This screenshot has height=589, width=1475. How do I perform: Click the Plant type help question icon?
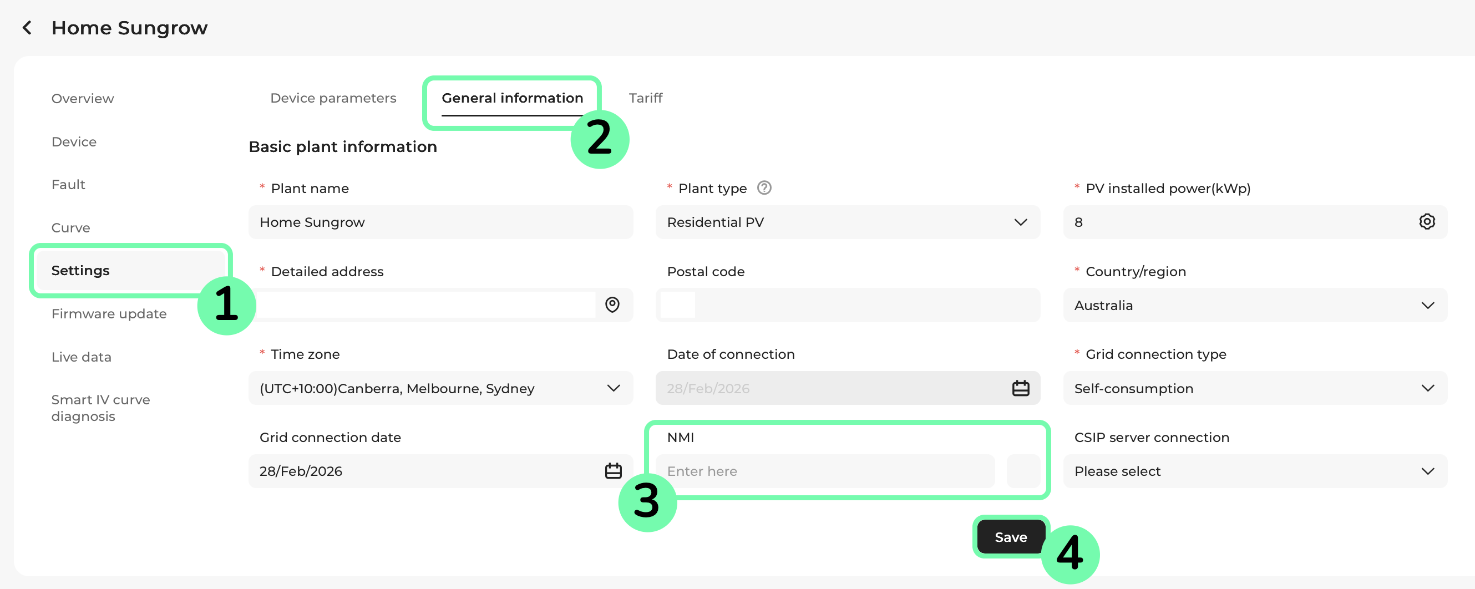click(764, 188)
